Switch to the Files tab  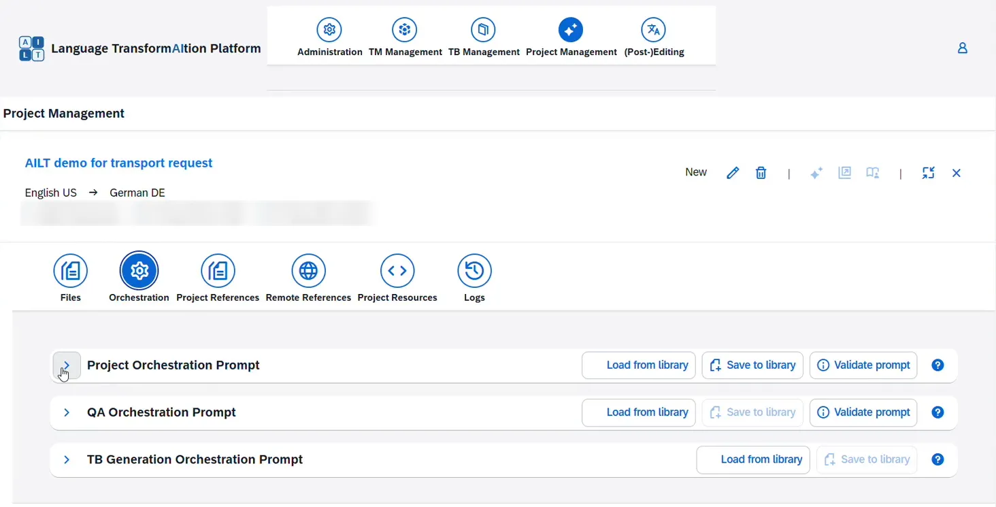point(71,272)
